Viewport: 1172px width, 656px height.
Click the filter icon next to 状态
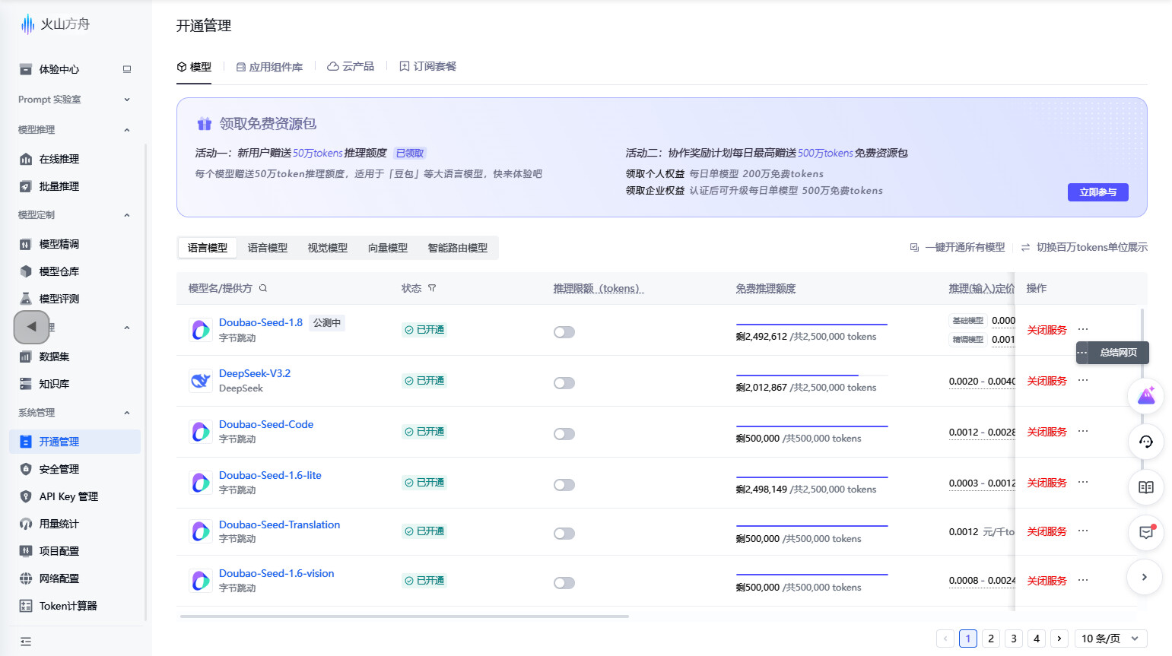tap(432, 288)
